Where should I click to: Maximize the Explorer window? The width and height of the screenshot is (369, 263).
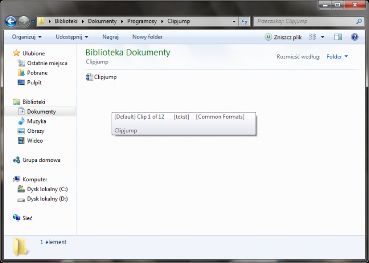coord(337,5)
